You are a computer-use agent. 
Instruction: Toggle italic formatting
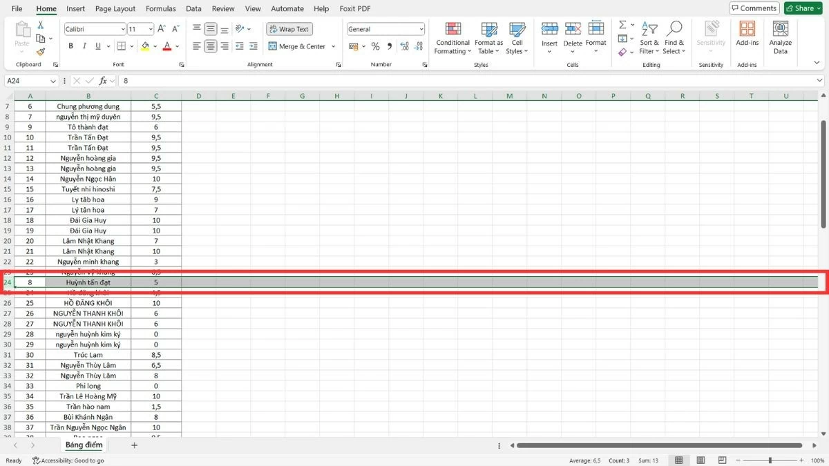[x=84, y=46]
